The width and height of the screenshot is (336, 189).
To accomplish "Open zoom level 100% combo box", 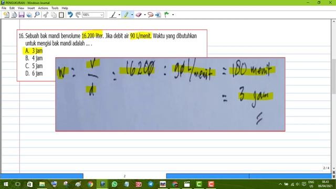I will (93, 15).
